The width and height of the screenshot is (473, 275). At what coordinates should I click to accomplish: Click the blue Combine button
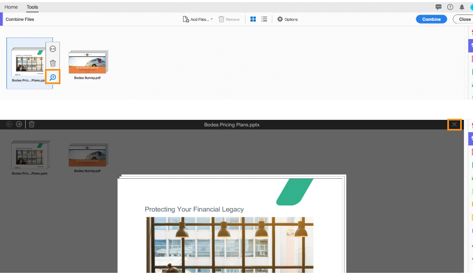pyautogui.click(x=431, y=19)
